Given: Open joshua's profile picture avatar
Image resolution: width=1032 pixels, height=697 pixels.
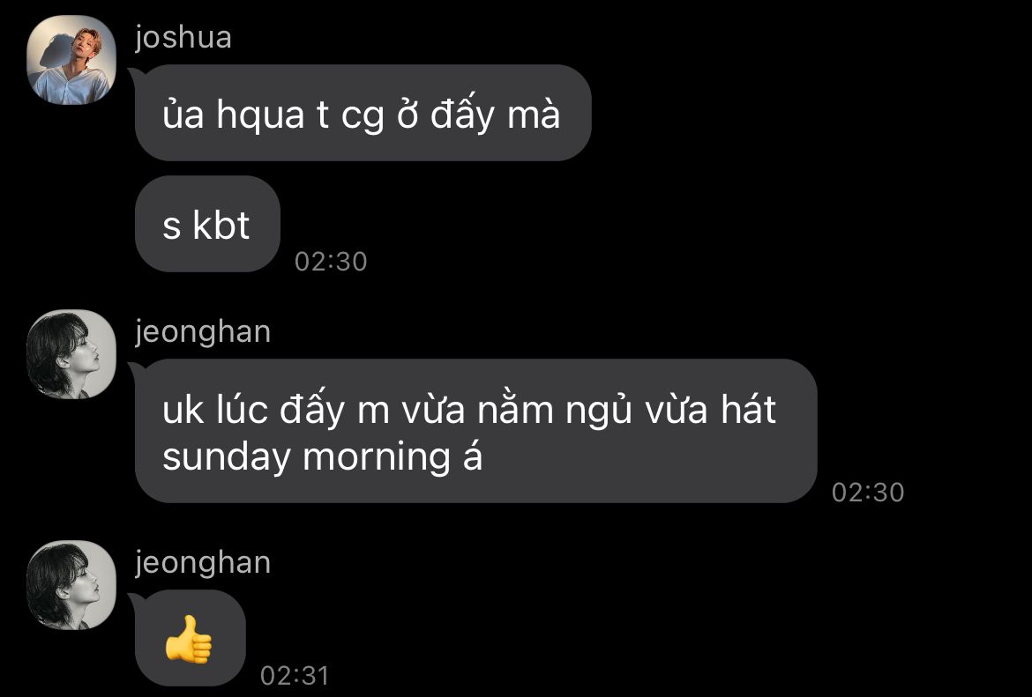Looking at the screenshot, I should tap(71, 60).
